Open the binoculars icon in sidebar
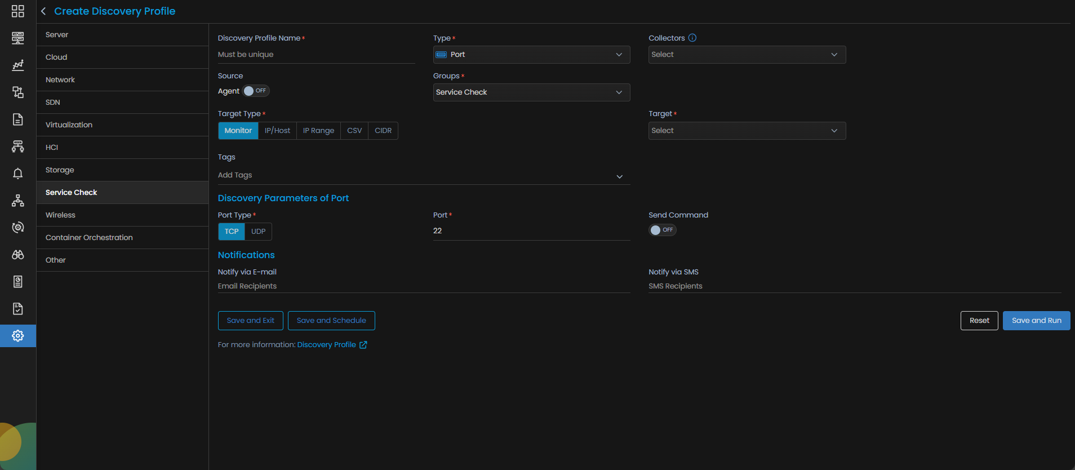Viewport: 1075px width, 470px height. pyautogui.click(x=18, y=255)
